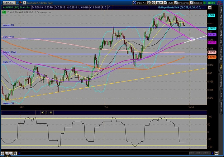Click the AUD/USD (BID) 20 d 15m label
The width and height of the screenshot is (224, 157).
pos(16,8)
